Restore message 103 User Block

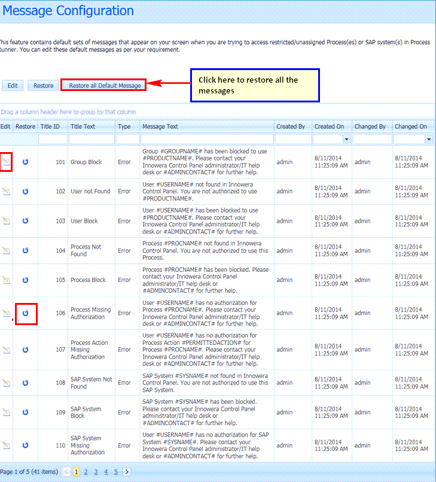(x=26, y=221)
